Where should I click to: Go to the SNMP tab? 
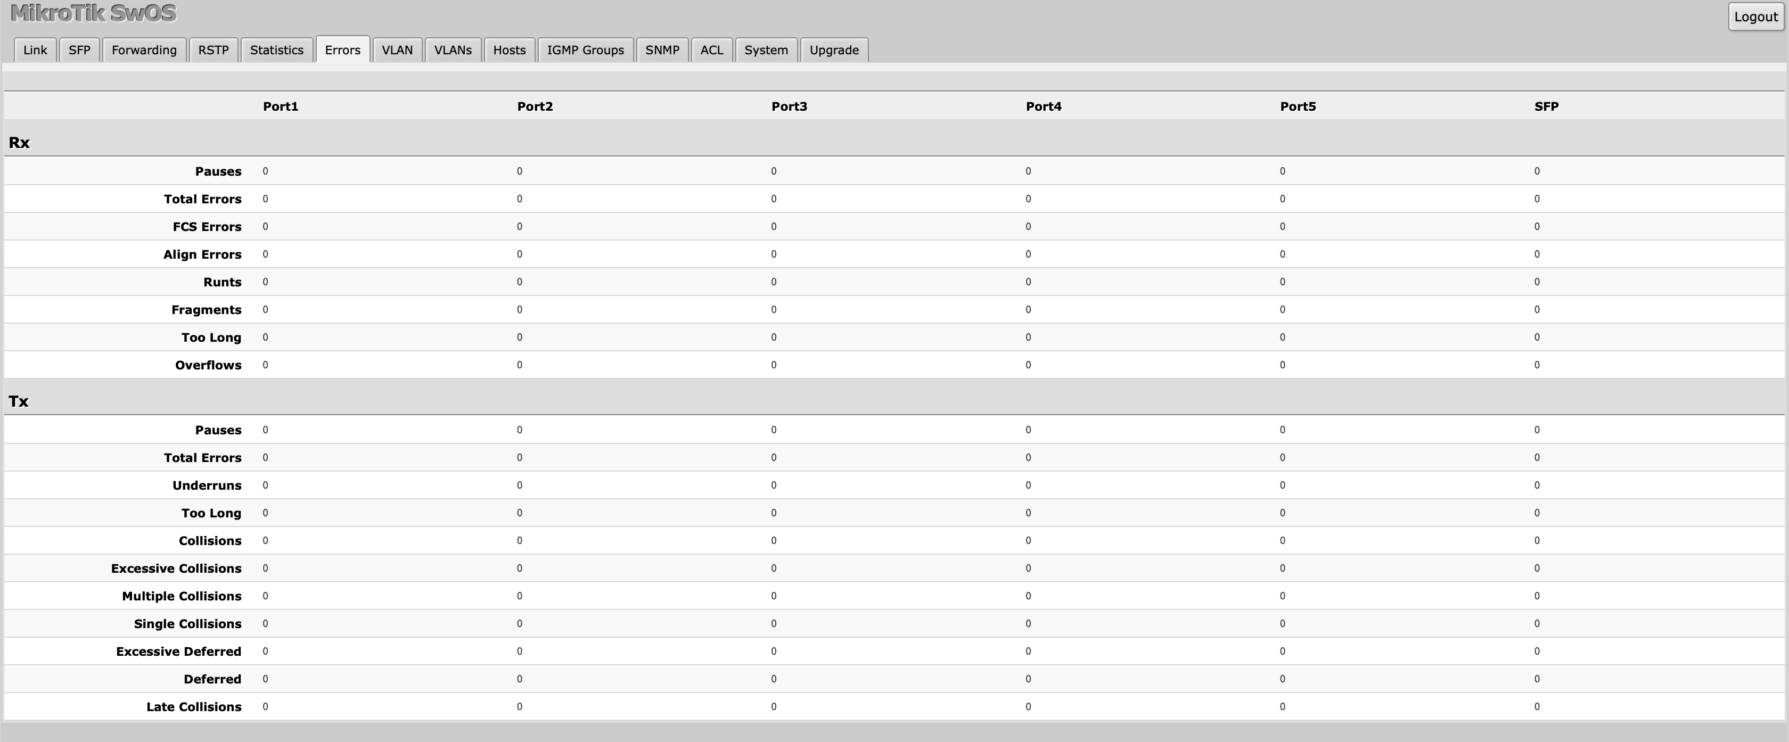point(662,50)
